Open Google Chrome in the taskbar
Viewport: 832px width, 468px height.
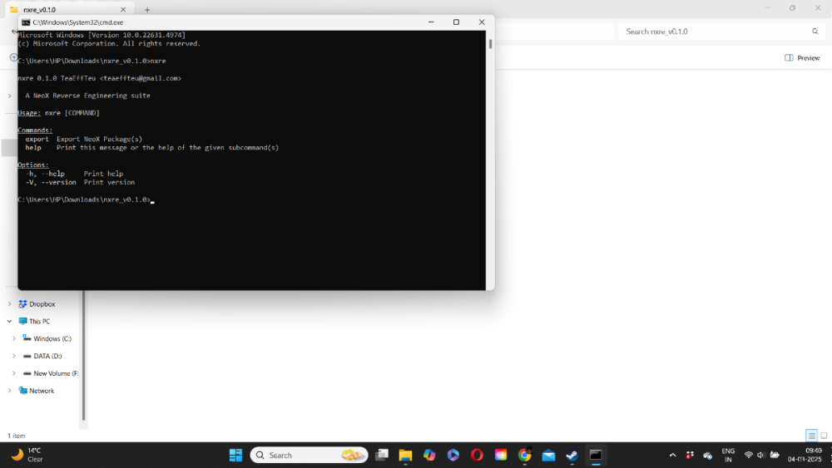coord(524,455)
